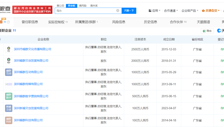Open the 实际控制权 tab
Screen dimensions: 224x127
(58, 22)
